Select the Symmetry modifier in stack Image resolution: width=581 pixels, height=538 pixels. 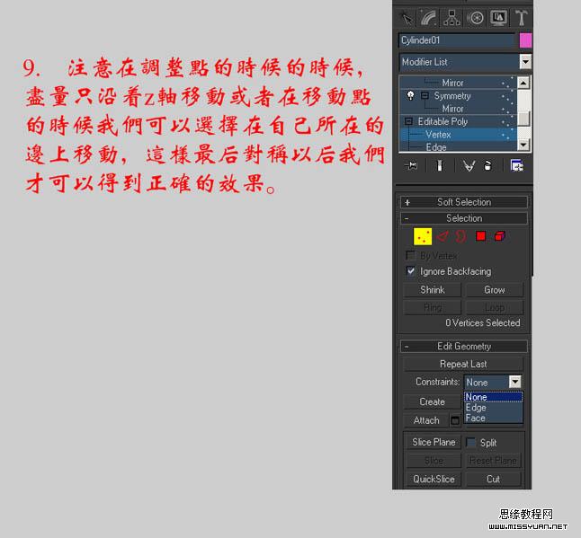(452, 96)
